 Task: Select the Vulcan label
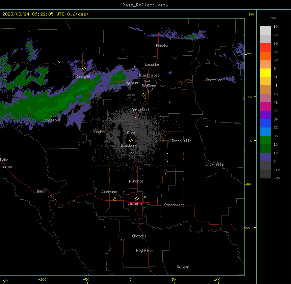click(183, 267)
